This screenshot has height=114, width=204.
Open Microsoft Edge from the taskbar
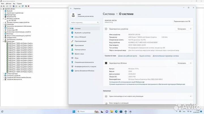coord(116,111)
